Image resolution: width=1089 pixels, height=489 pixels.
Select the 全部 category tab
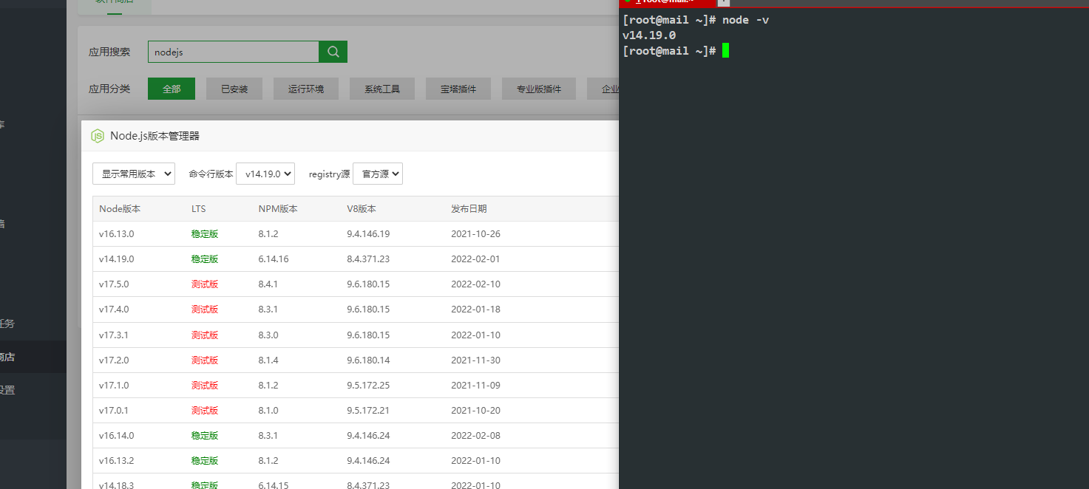(x=172, y=89)
